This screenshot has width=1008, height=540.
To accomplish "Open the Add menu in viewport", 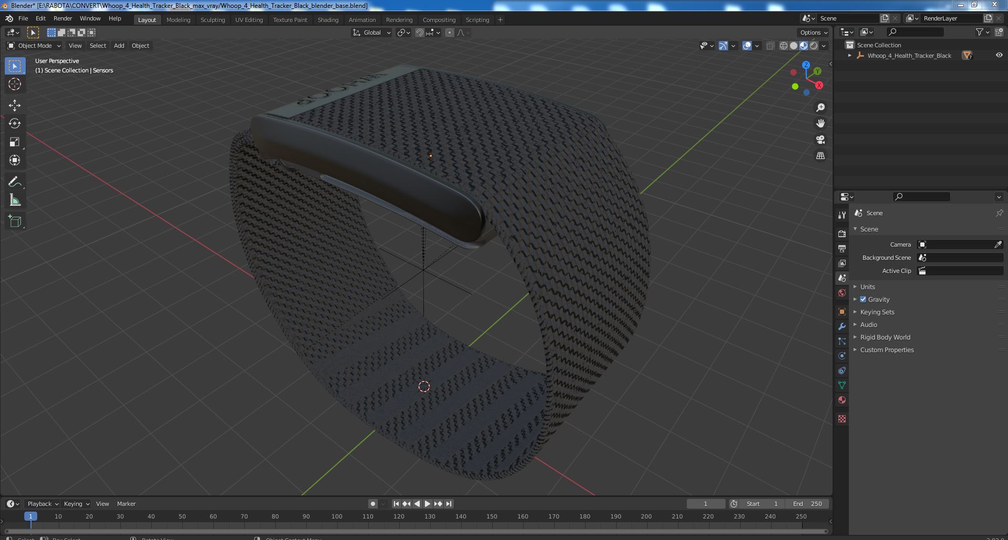I will [x=119, y=46].
